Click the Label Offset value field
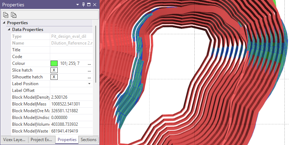Viewport: 289px width, 145px height. [71, 90]
